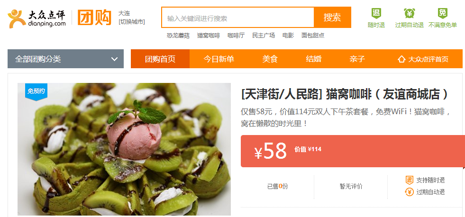The image size is (465, 217).
Task: Click the Dianping logo icon
Action: point(17,18)
